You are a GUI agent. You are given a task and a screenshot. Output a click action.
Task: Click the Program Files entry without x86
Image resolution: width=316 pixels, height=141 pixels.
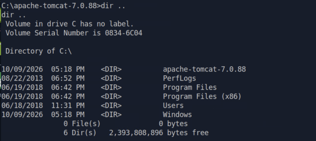pos(190,88)
